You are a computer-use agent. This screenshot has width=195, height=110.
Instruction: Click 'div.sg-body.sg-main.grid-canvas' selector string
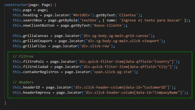point(116,36)
